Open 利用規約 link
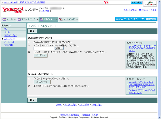This screenshot has height=119, width=161. 86,115
